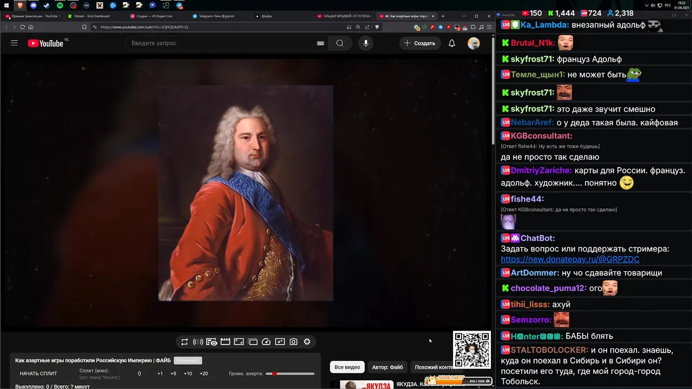The width and height of the screenshot is (692, 389).
Task: Click the YouTube search magnifier button
Action: click(x=340, y=43)
